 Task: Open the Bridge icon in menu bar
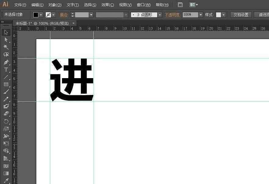pos(180,5)
